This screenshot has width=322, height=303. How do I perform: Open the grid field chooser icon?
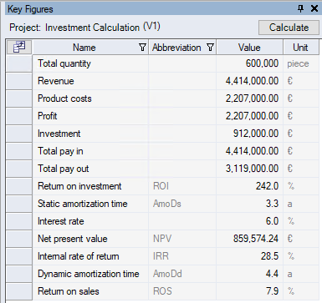pos(19,47)
